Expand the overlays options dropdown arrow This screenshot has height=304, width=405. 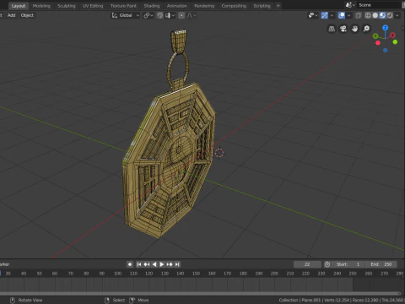348,15
